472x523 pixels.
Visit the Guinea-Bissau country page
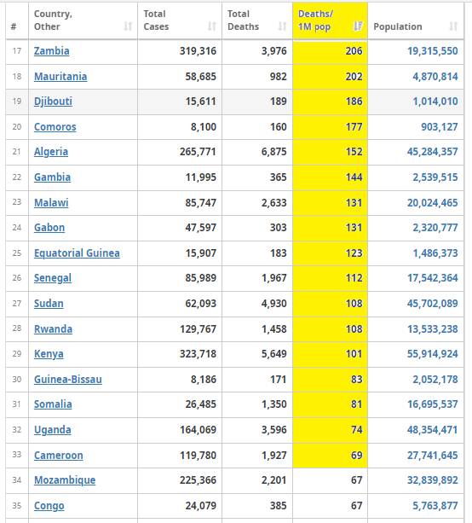point(68,380)
